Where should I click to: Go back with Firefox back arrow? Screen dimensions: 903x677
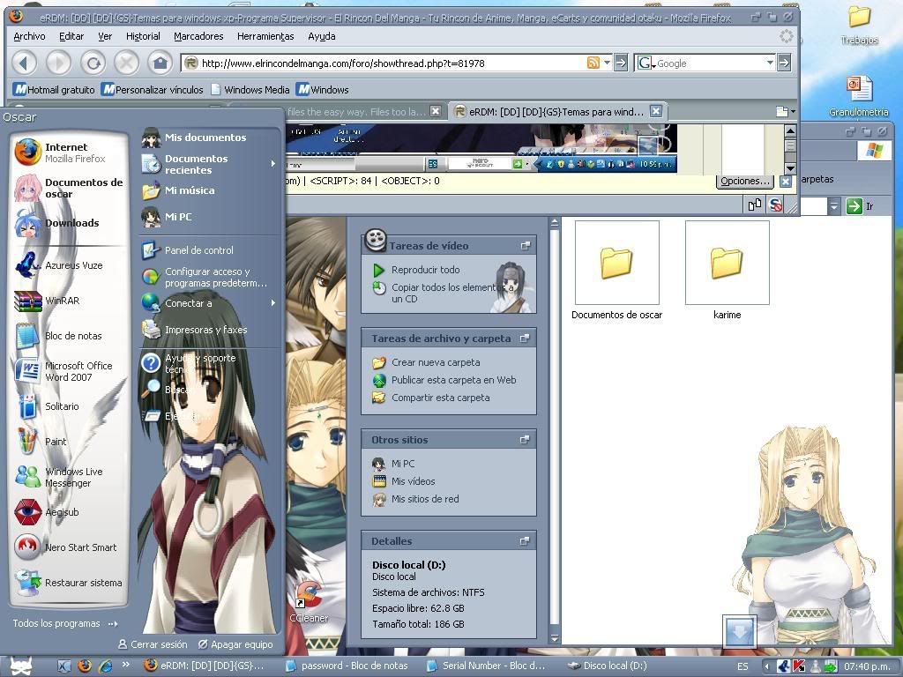point(24,63)
